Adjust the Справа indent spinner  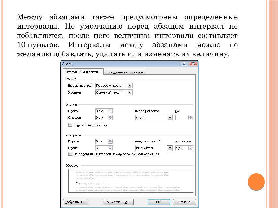(x=110, y=118)
